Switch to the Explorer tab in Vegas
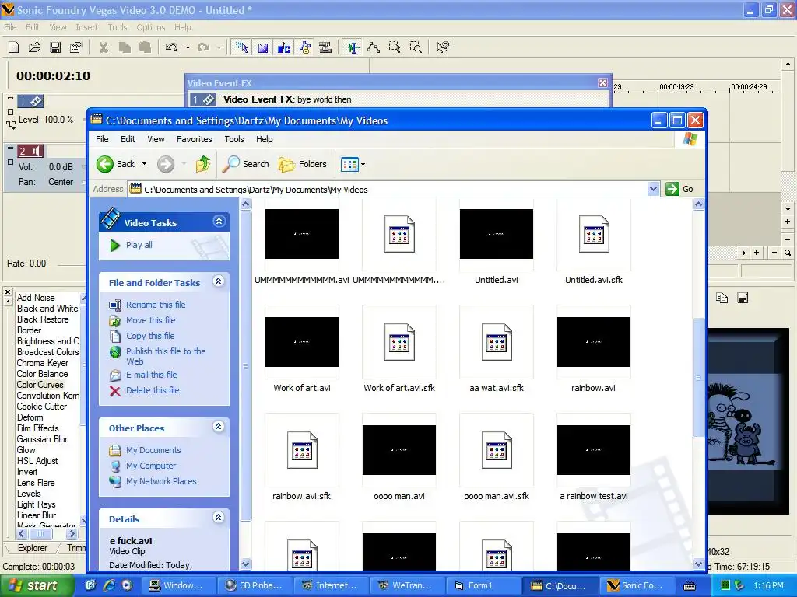The image size is (797, 597). pyautogui.click(x=33, y=548)
